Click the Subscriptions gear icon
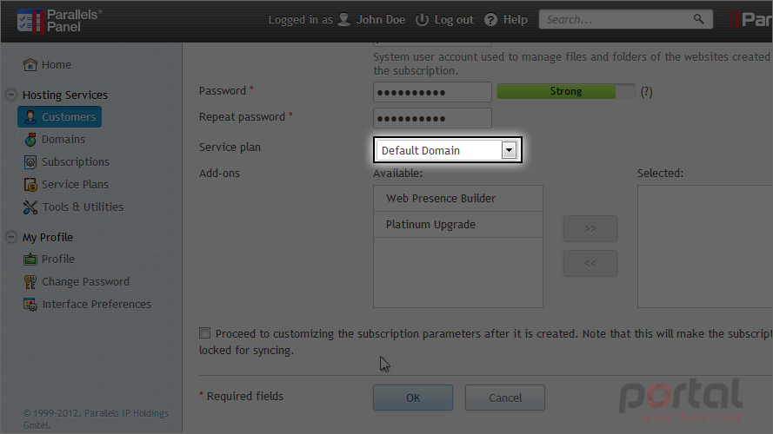773x434 pixels. [30, 162]
